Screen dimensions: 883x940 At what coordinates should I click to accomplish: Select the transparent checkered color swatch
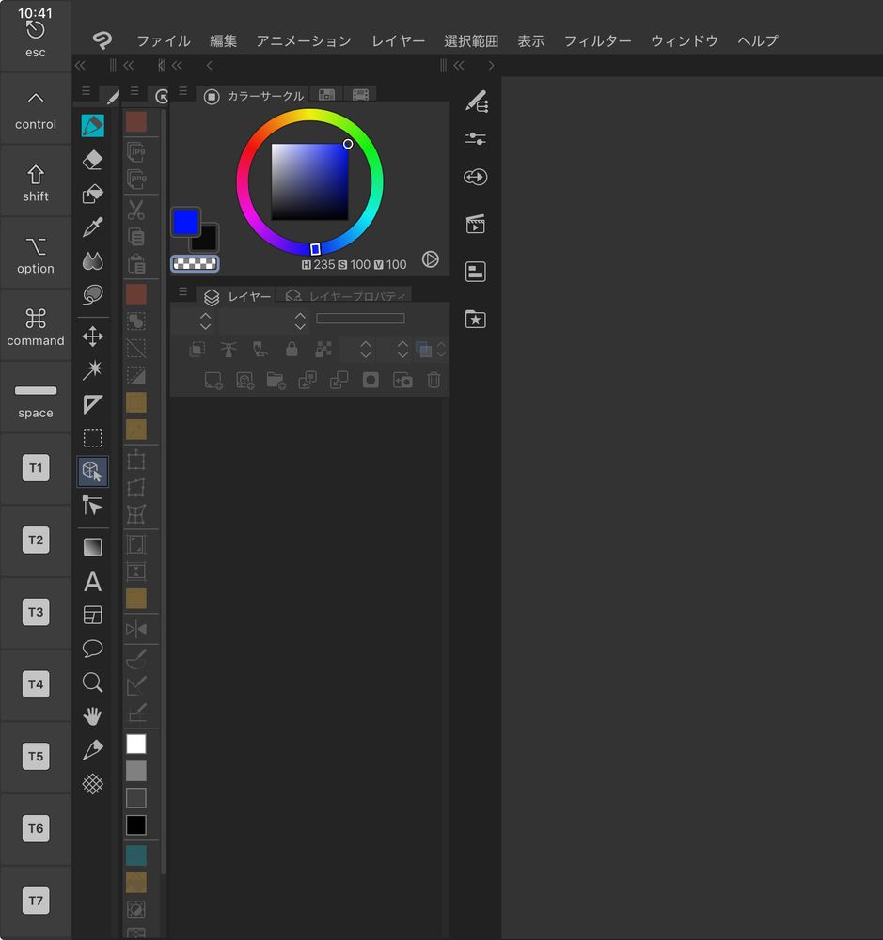point(195,264)
